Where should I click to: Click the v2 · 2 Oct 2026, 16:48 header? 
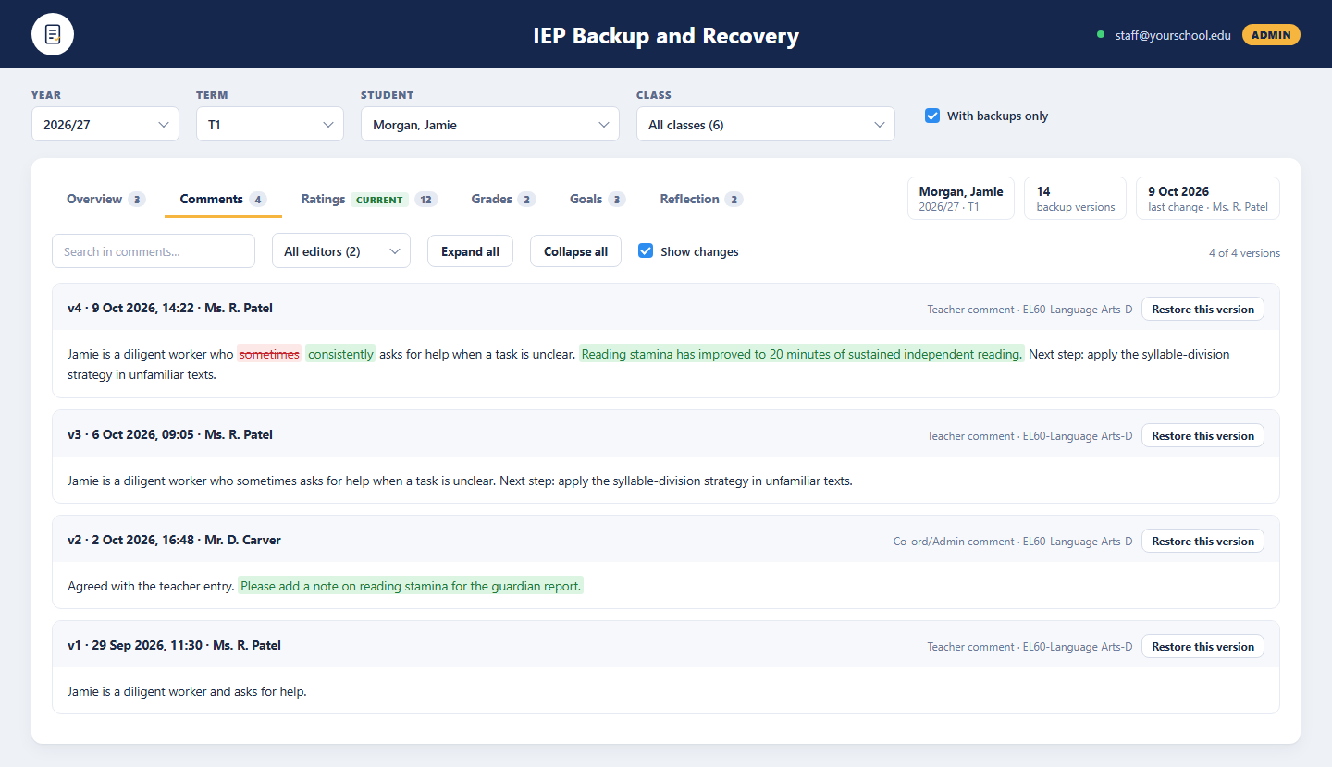tap(174, 540)
